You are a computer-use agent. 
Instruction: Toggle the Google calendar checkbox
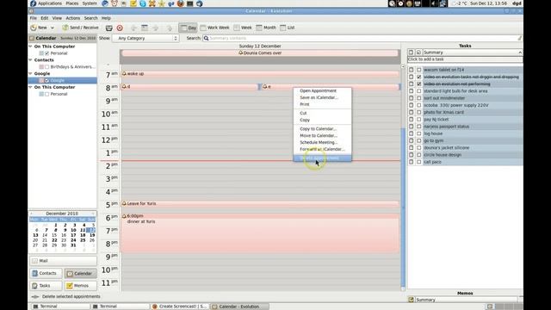point(47,80)
